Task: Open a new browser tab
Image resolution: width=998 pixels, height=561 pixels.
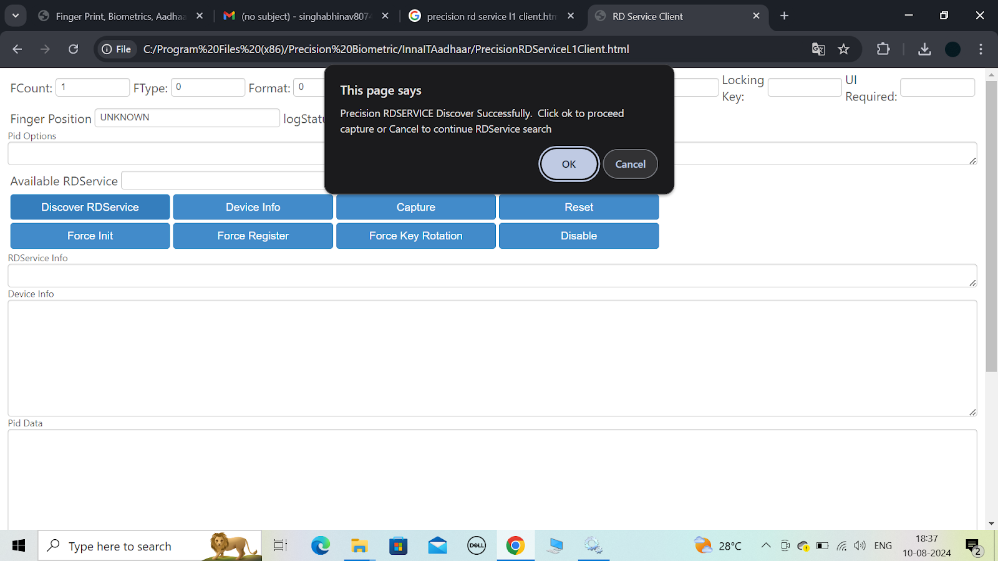Action: pos(784,16)
